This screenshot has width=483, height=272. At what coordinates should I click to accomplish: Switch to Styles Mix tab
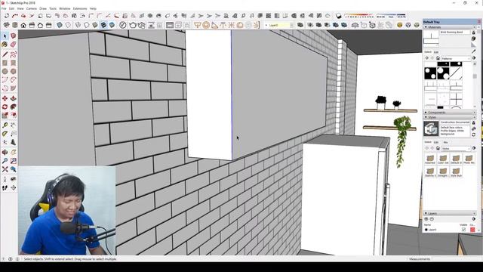click(x=445, y=142)
